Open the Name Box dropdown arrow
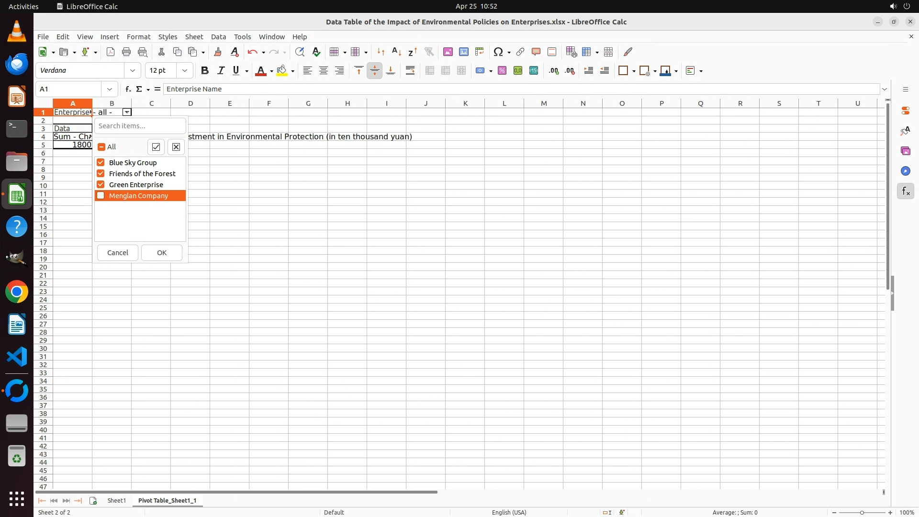The image size is (919, 517). click(x=110, y=89)
